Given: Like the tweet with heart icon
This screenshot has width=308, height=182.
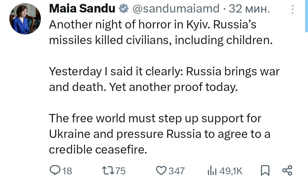Looking at the screenshot, I should pos(161,170).
